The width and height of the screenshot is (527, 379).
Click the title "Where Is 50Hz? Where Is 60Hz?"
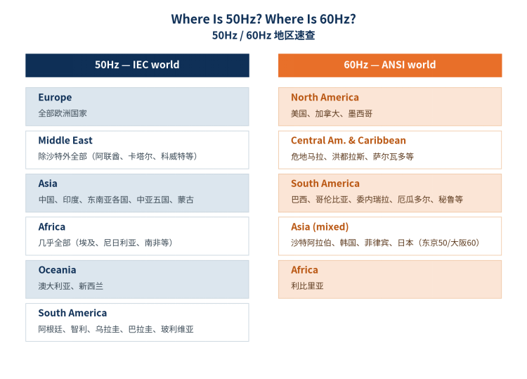click(x=263, y=19)
